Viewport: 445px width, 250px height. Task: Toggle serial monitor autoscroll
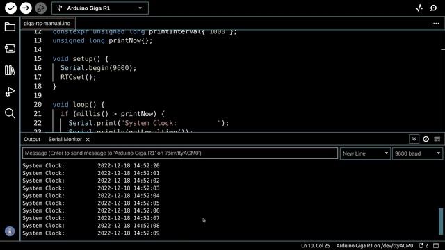click(x=414, y=139)
